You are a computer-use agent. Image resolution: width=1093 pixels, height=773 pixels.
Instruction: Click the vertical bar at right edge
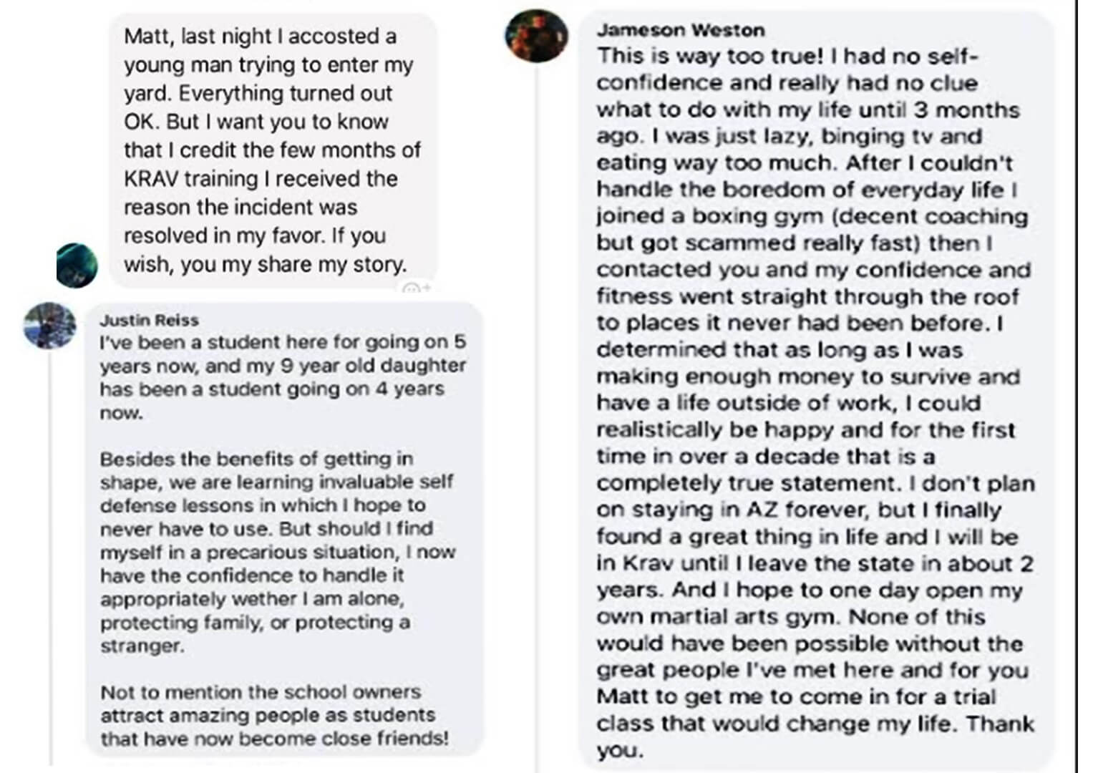(1076, 386)
